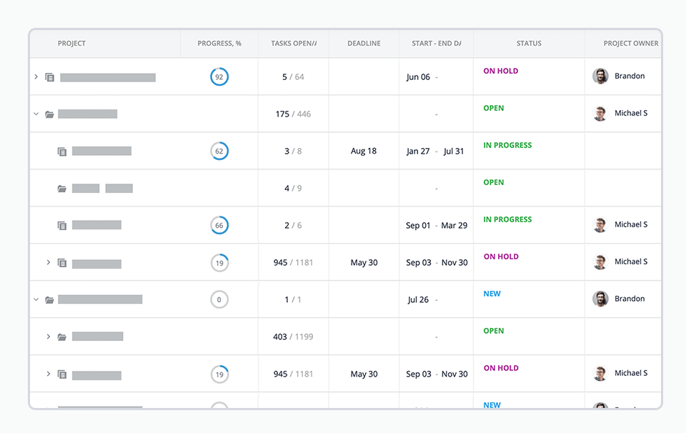Click the PROGRESS, % column header

pyautogui.click(x=219, y=44)
